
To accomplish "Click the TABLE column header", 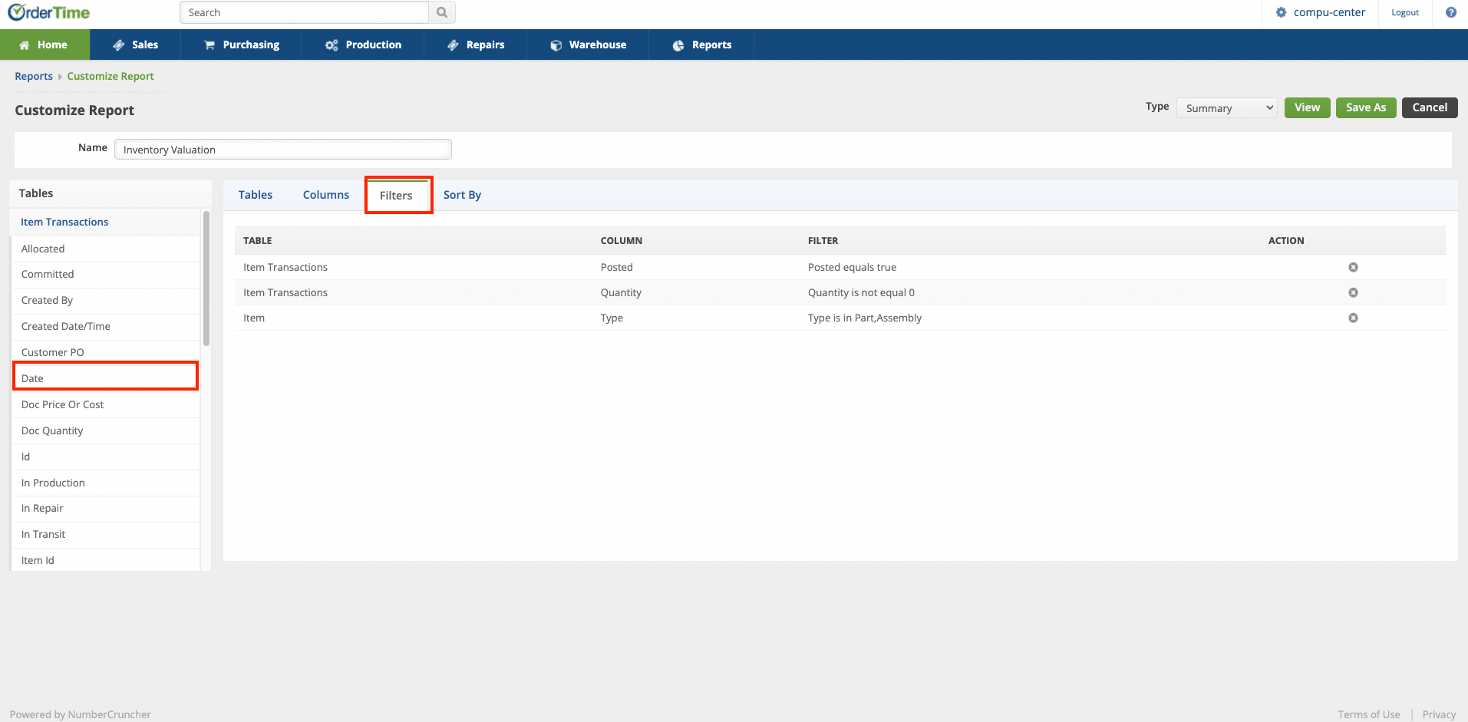I will tap(258, 240).
